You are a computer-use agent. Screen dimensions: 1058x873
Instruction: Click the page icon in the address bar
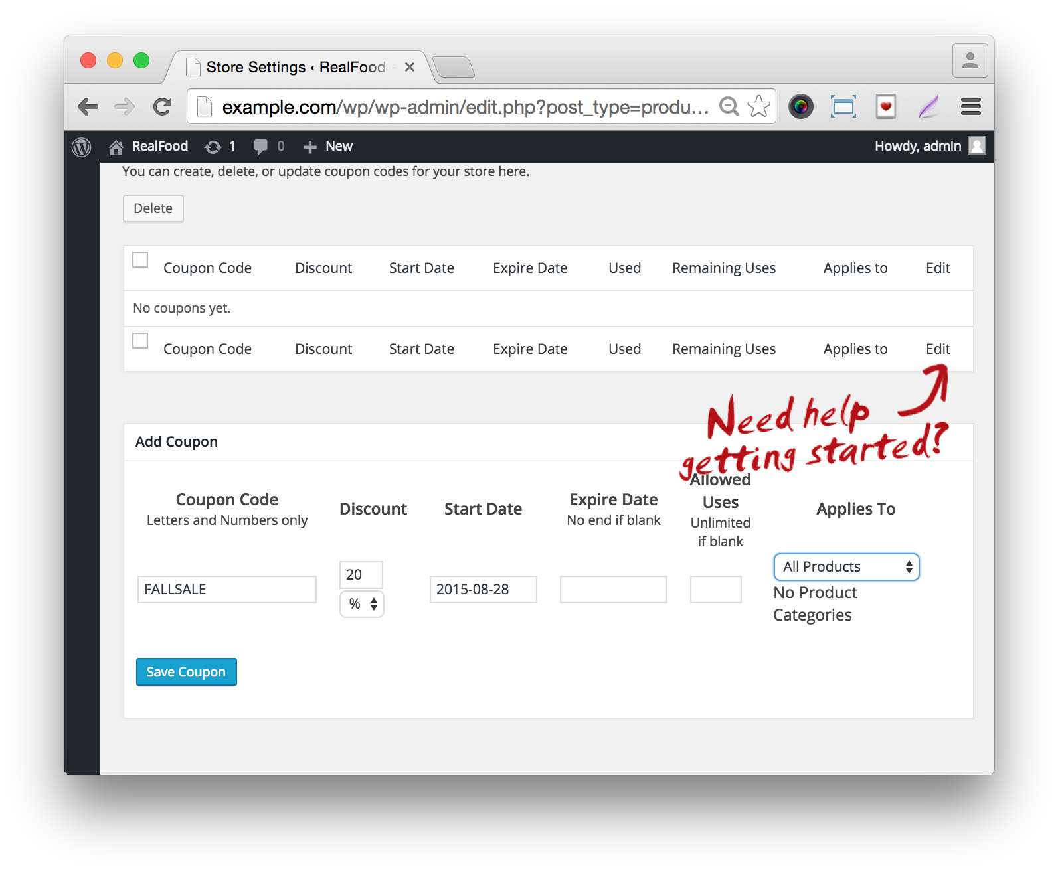point(205,106)
